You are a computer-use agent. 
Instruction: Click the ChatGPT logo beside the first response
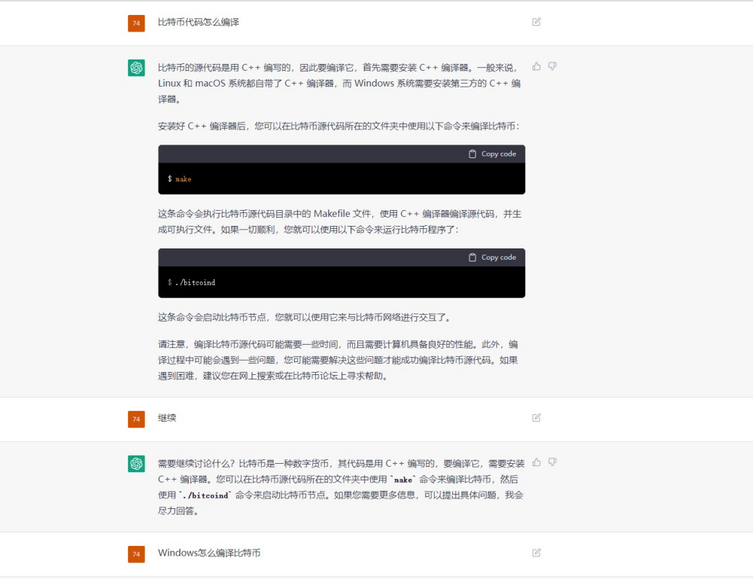pyautogui.click(x=136, y=69)
